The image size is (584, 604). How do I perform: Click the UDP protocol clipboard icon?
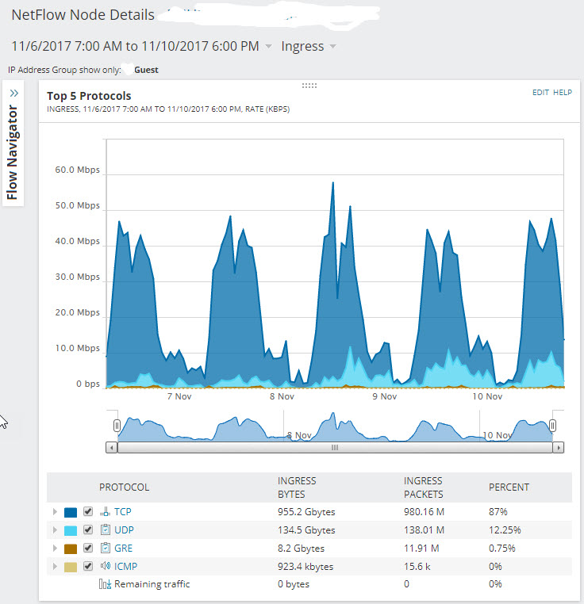(x=106, y=529)
